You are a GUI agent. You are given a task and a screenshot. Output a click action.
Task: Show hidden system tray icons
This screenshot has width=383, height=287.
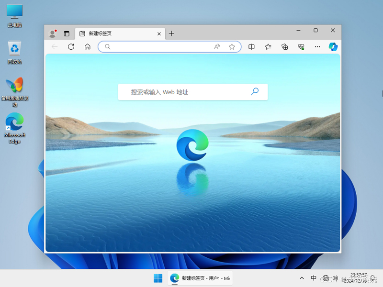tap(302, 278)
